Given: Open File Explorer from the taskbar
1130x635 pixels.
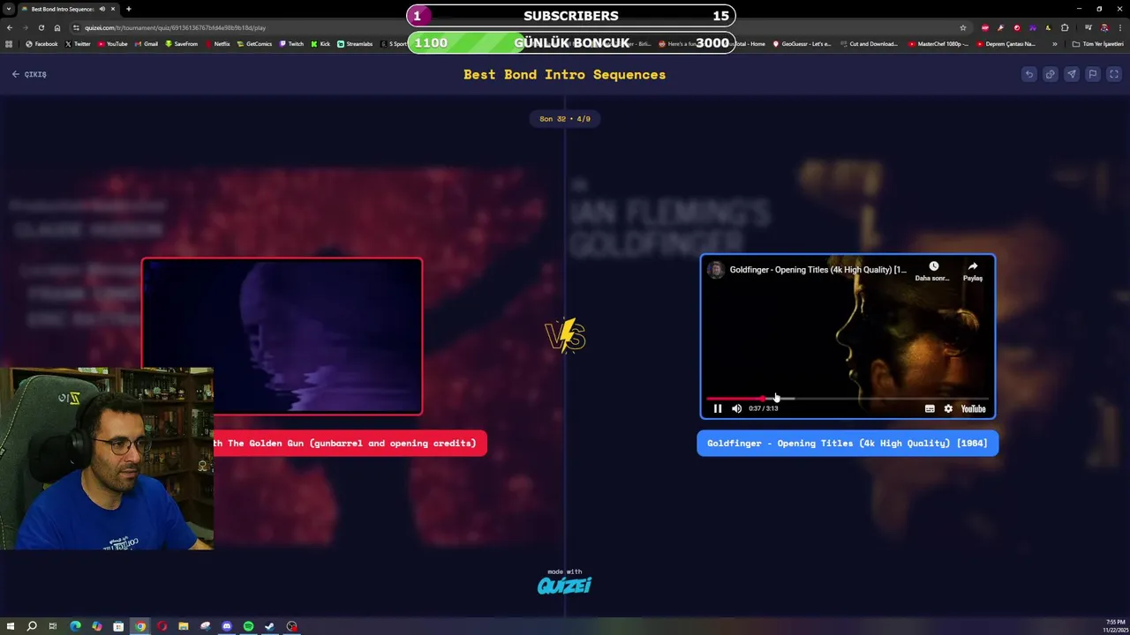Looking at the screenshot, I should (x=184, y=626).
